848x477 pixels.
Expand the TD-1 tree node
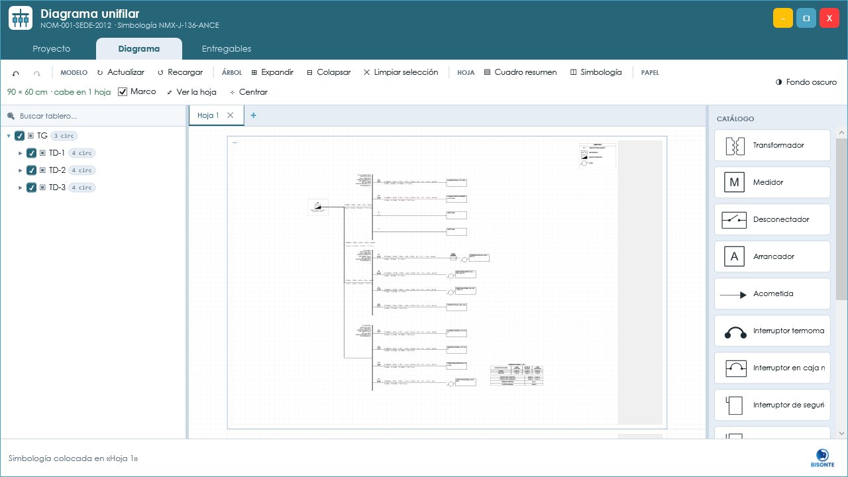pos(21,153)
